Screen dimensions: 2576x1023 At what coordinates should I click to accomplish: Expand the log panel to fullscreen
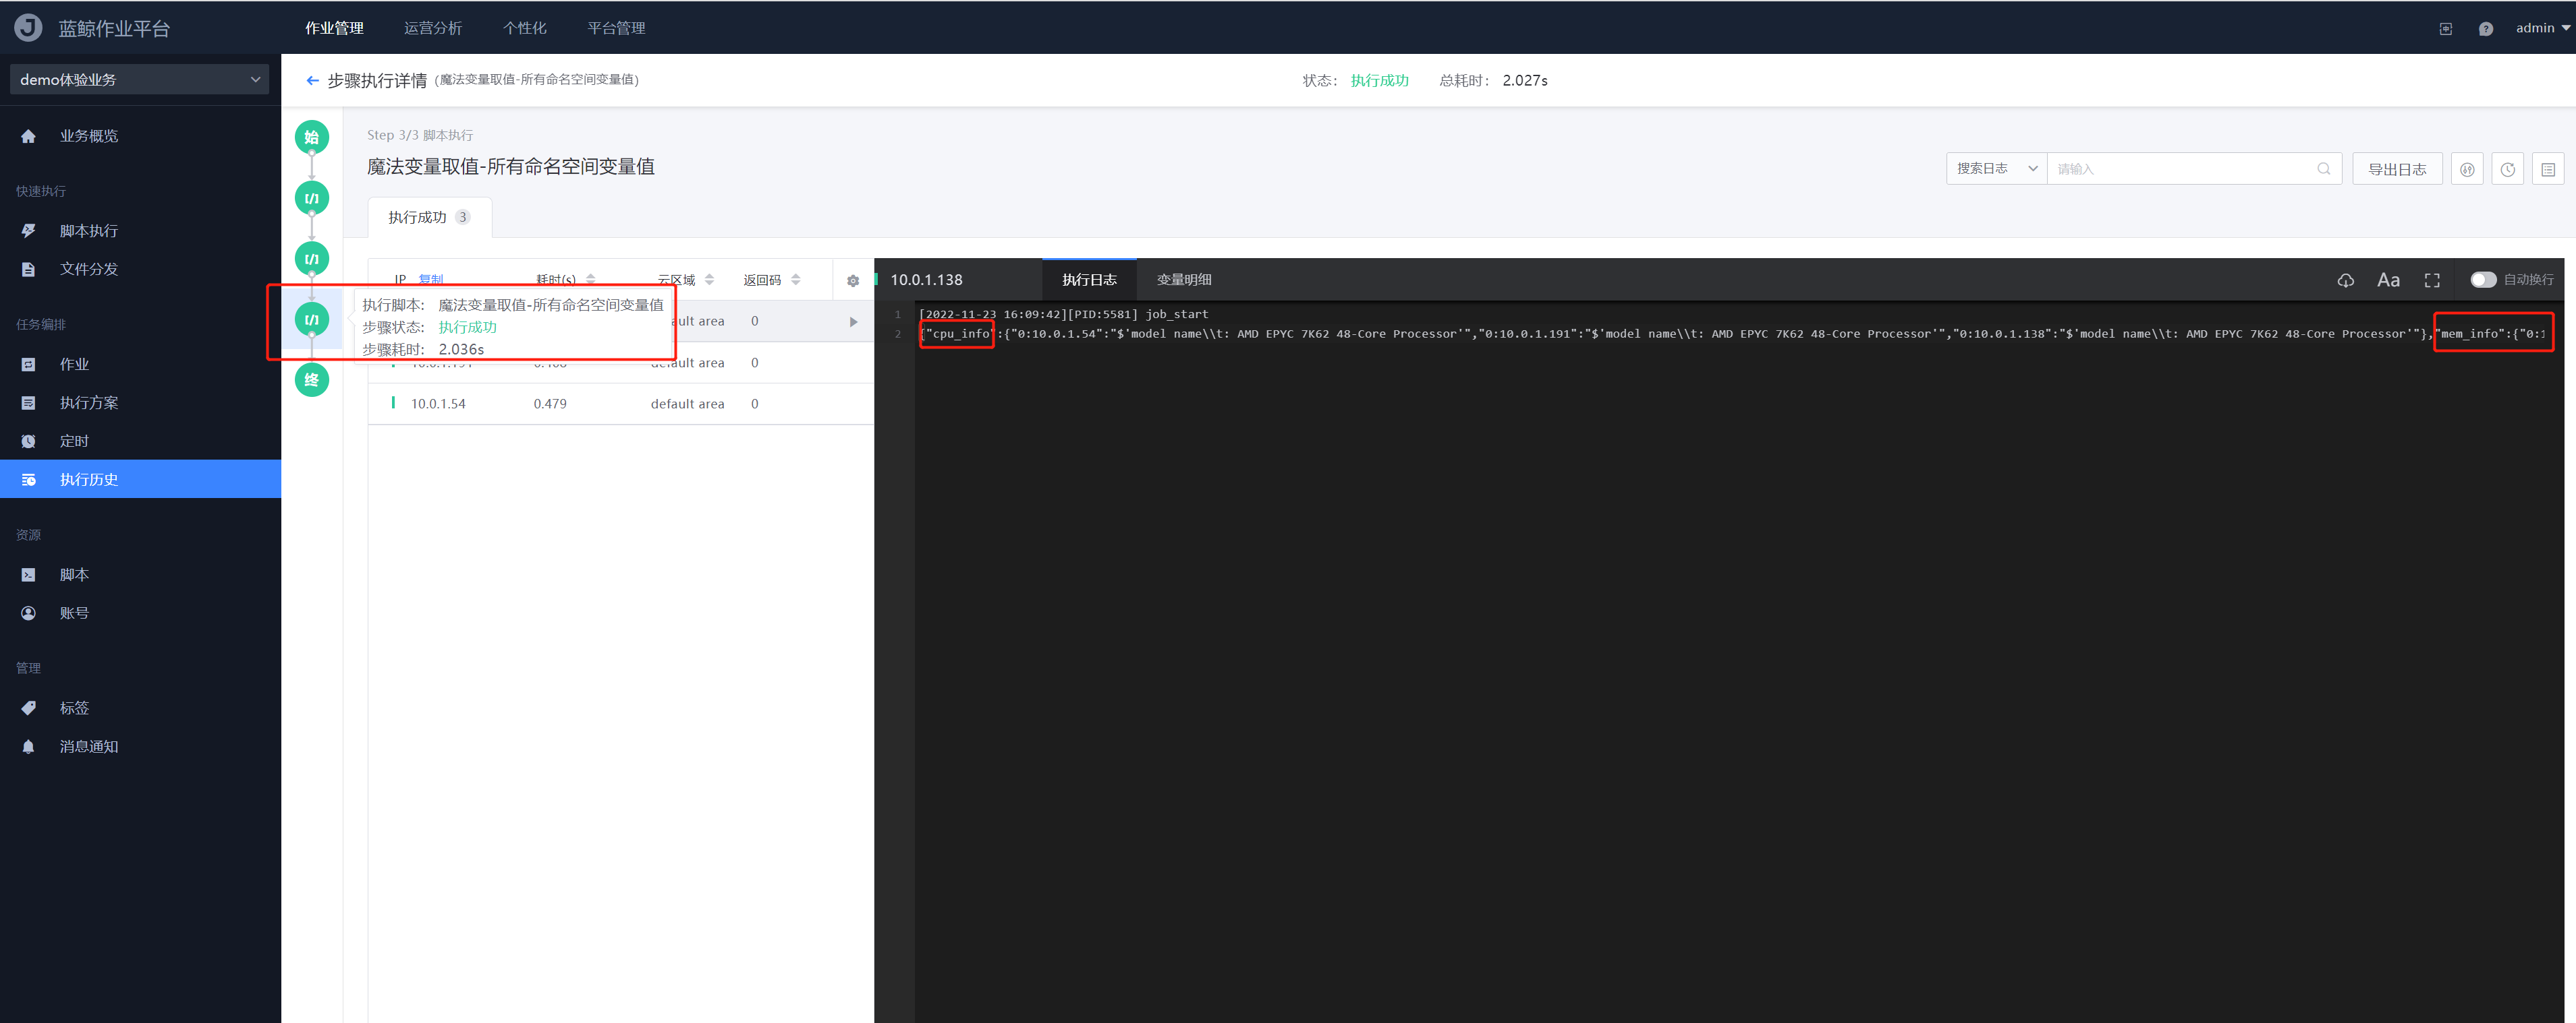(x=2432, y=281)
